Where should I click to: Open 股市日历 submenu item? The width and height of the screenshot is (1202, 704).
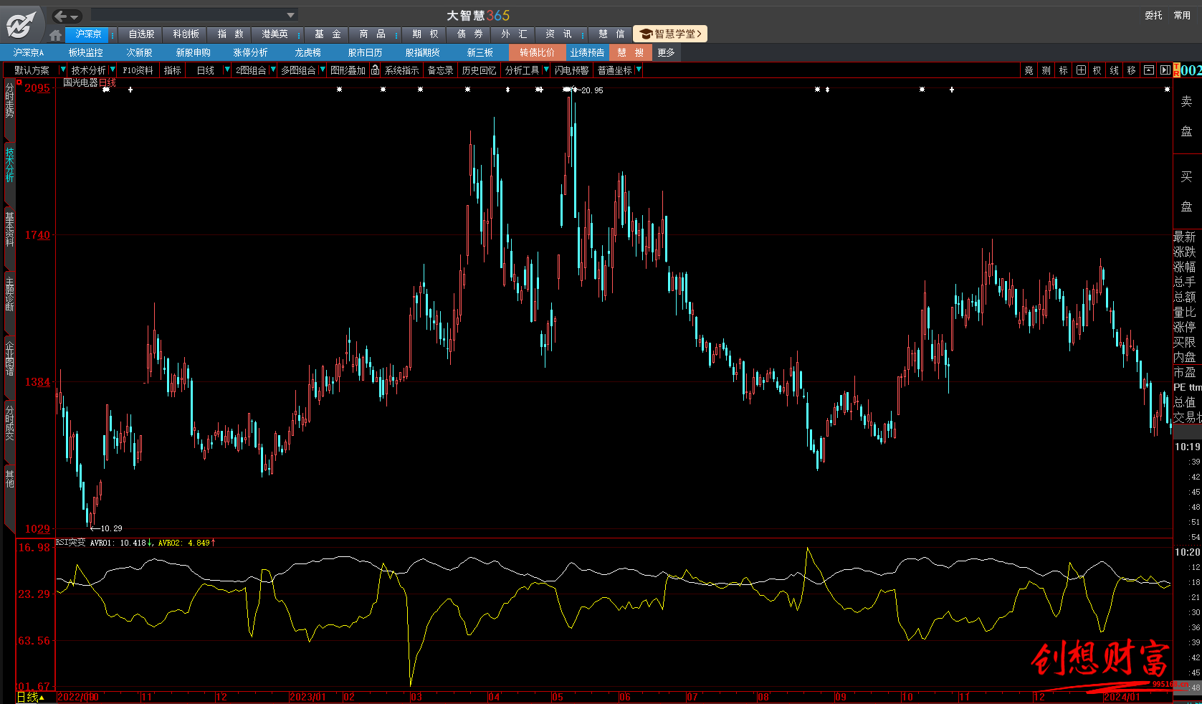[x=365, y=52]
